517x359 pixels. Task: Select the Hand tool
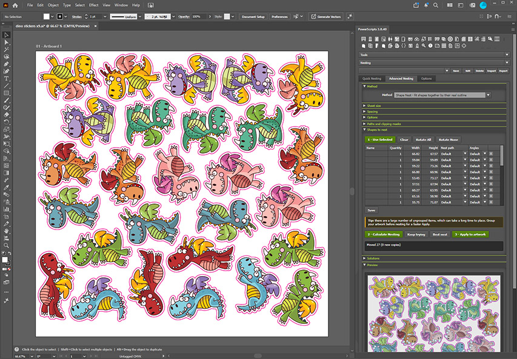6,231
